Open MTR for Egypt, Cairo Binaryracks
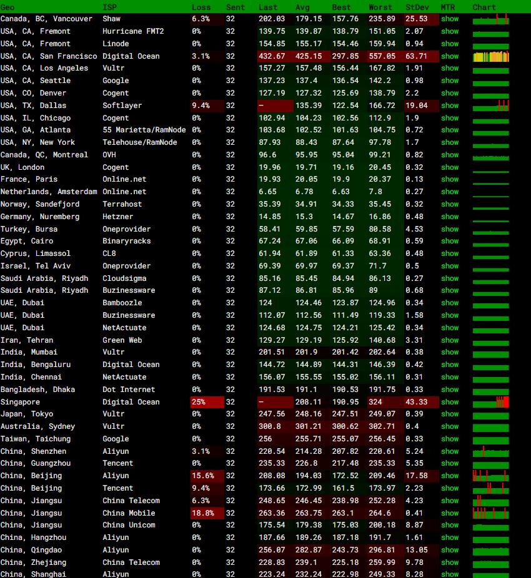 point(450,241)
